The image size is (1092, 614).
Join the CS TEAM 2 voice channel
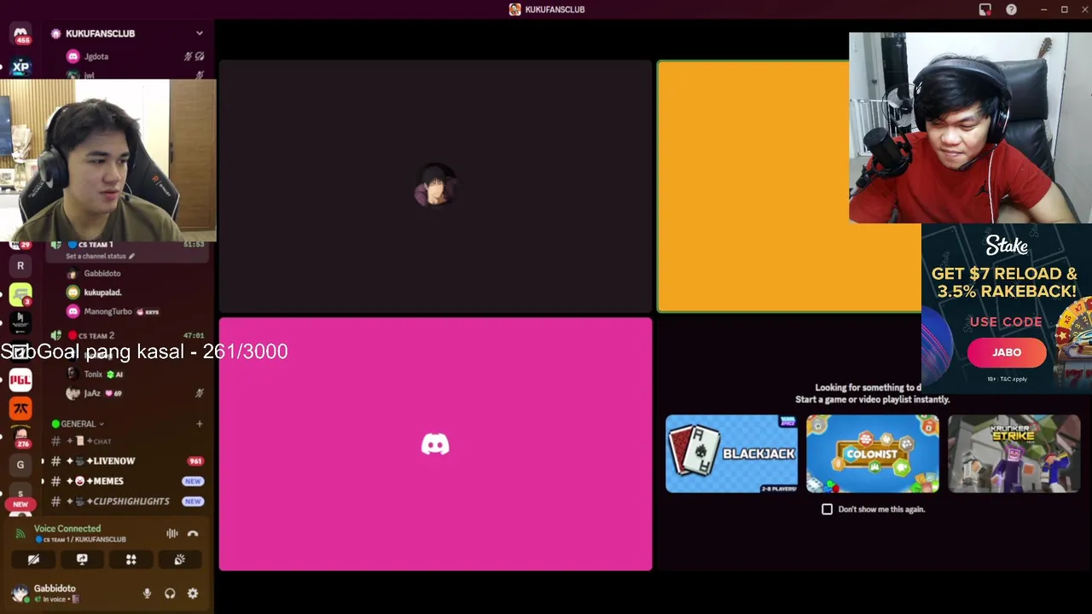[x=128, y=335]
